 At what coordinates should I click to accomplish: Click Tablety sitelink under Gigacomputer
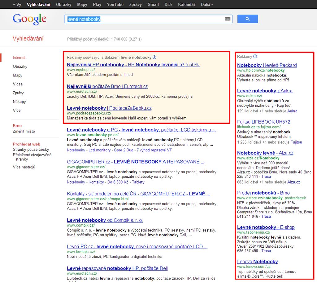pyautogui.click(x=138, y=182)
